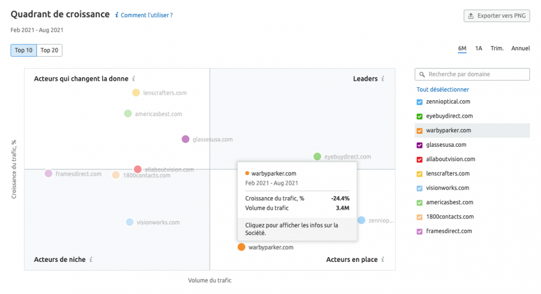Uncheck the allaboutvision.com checkbox

click(x=419, y=160)
